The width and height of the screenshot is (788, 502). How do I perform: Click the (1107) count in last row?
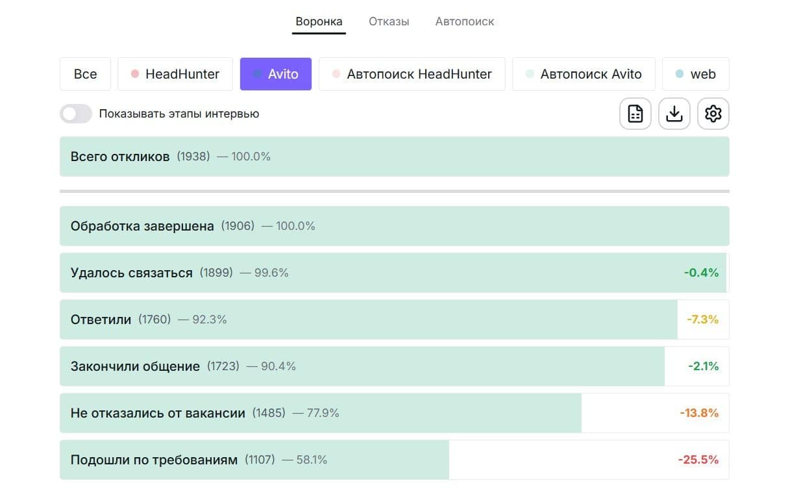coord(260,460)
